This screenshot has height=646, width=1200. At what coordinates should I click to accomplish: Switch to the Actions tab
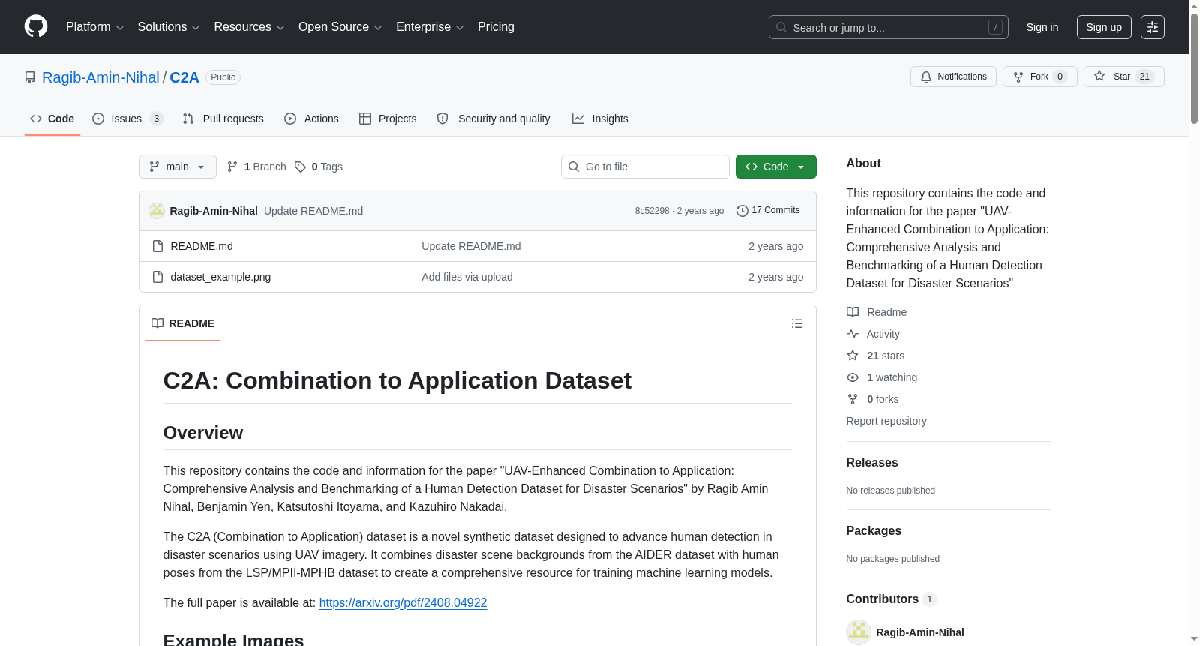(x=312, y=119)
